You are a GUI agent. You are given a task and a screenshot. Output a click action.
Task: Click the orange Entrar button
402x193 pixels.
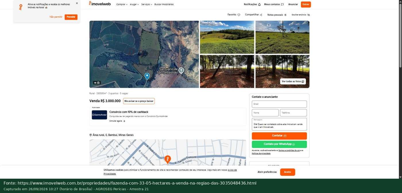pyautogui.click(x=306, y=4)
